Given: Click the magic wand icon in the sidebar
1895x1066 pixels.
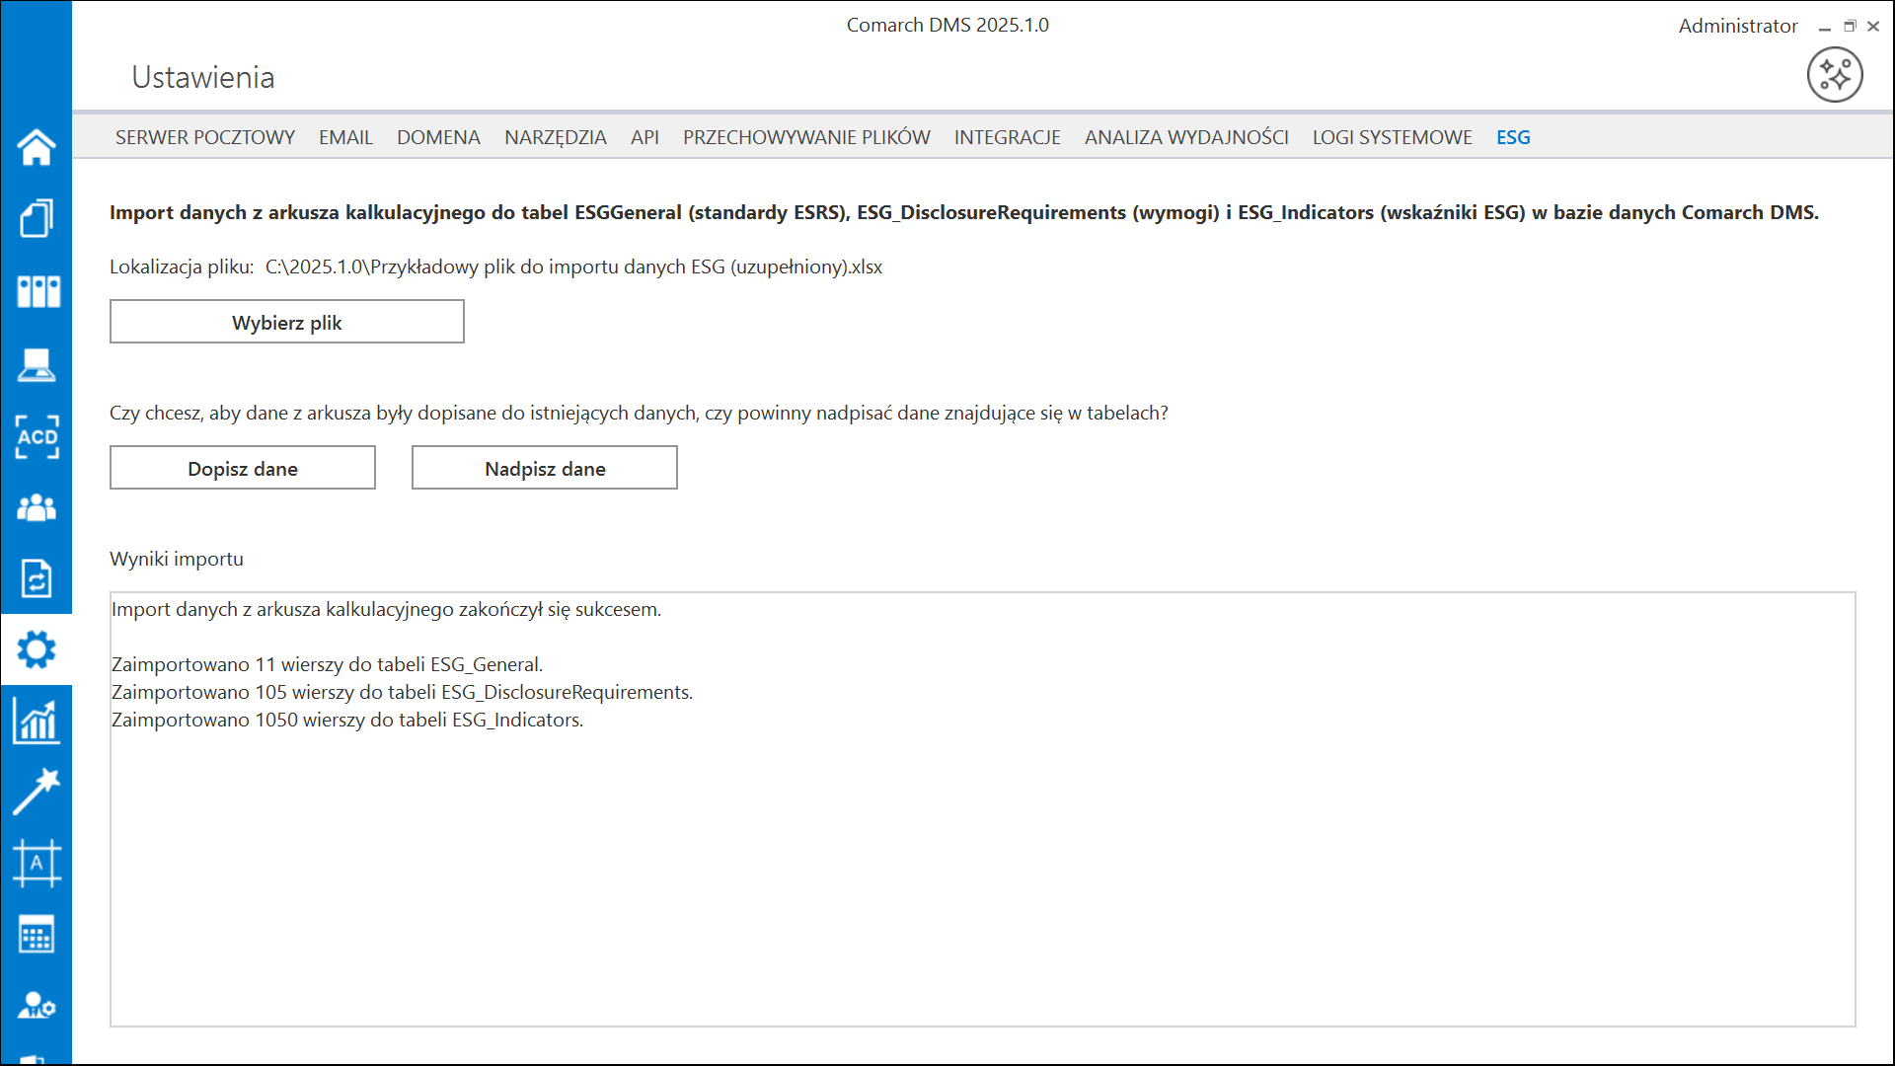Looking at the screenshot, I should (37, 792).
